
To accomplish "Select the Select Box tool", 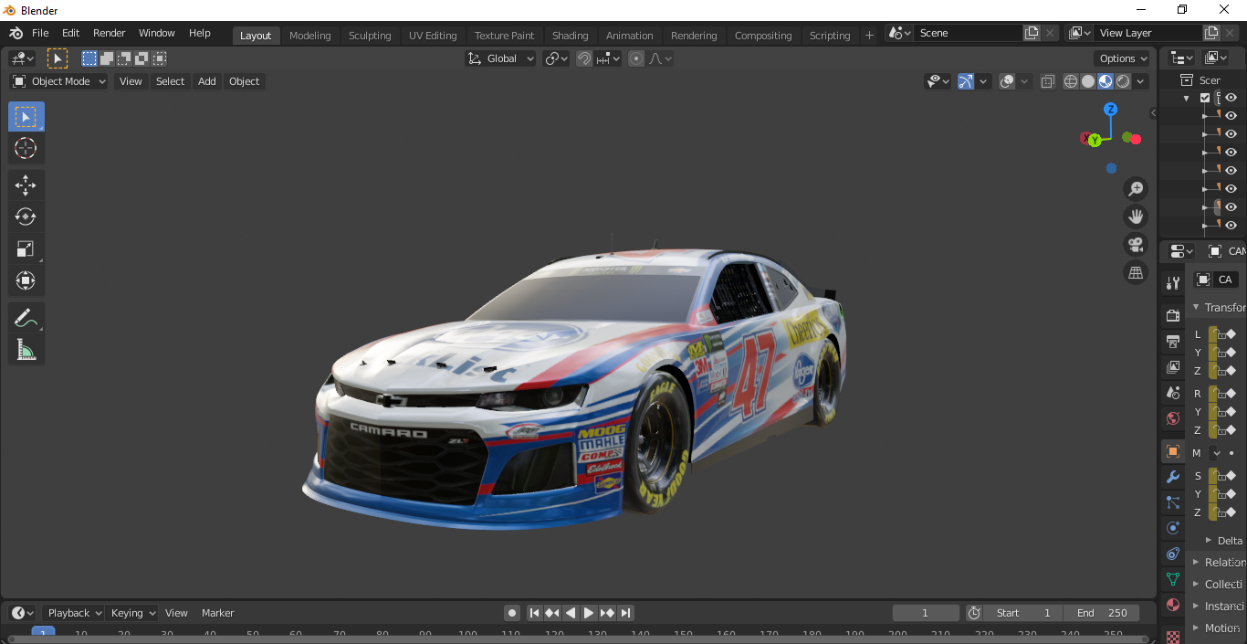I will (26, 117).
